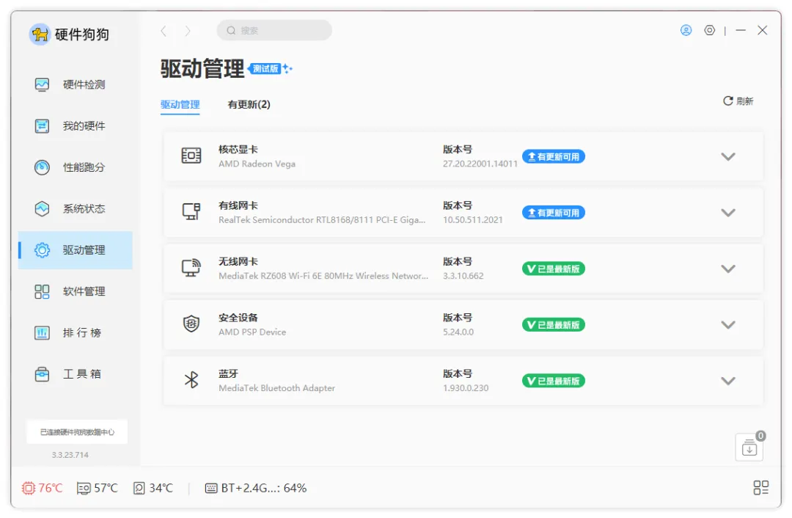Switch to the 有更新(2) tab

[249, 104]
